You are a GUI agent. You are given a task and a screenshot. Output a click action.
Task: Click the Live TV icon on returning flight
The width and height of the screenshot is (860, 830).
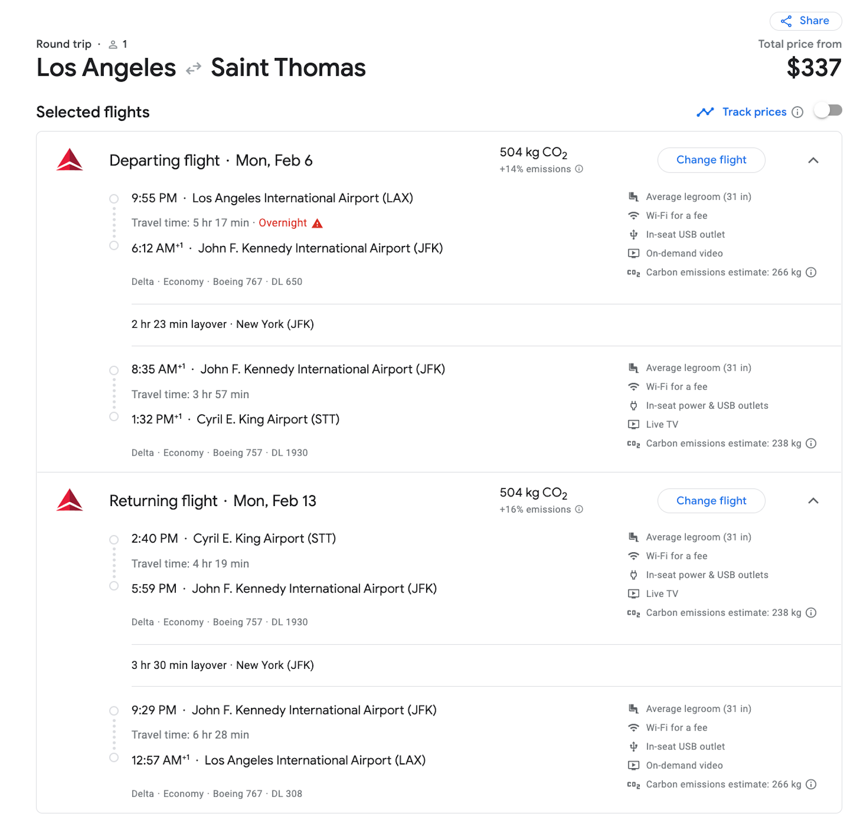[633, 594]
